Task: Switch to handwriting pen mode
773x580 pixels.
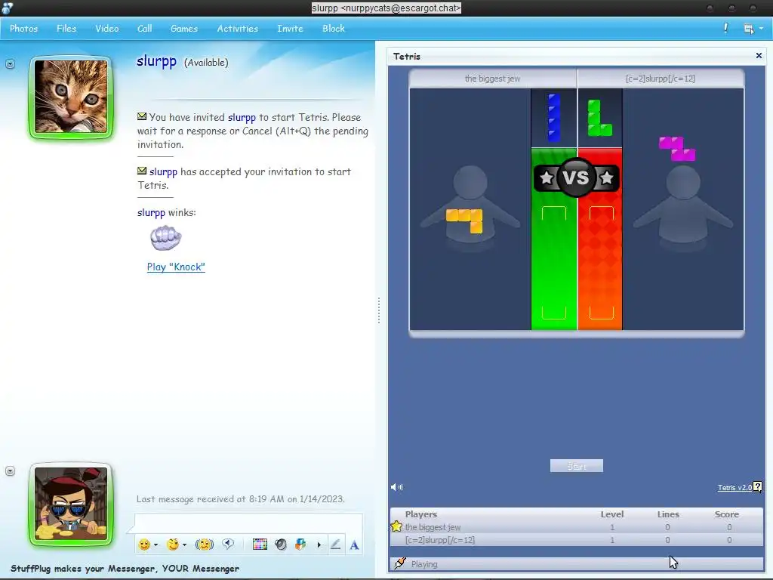Action: point(336,545)
